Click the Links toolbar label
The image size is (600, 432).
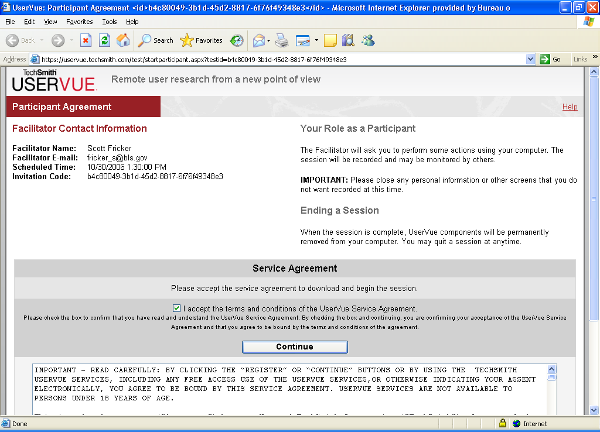click(x=580, y=59)
